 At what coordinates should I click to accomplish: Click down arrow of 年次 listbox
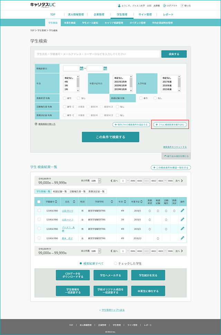point(78,90)
